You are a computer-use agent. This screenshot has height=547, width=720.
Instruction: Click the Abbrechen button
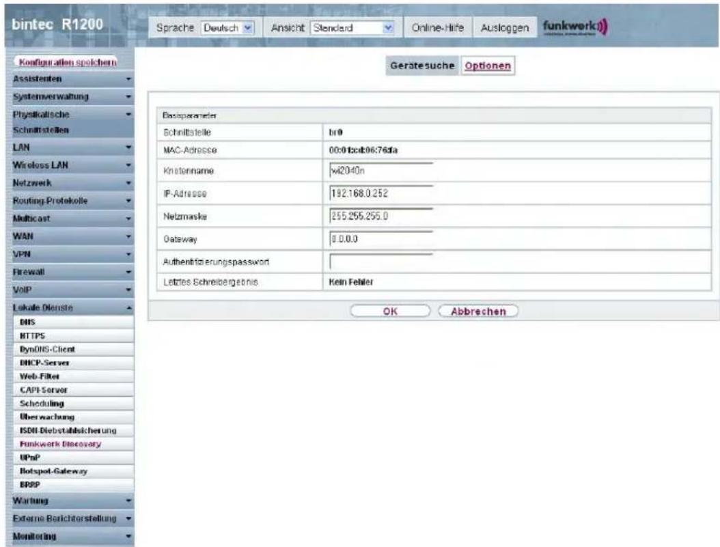[x=478, y=311]
